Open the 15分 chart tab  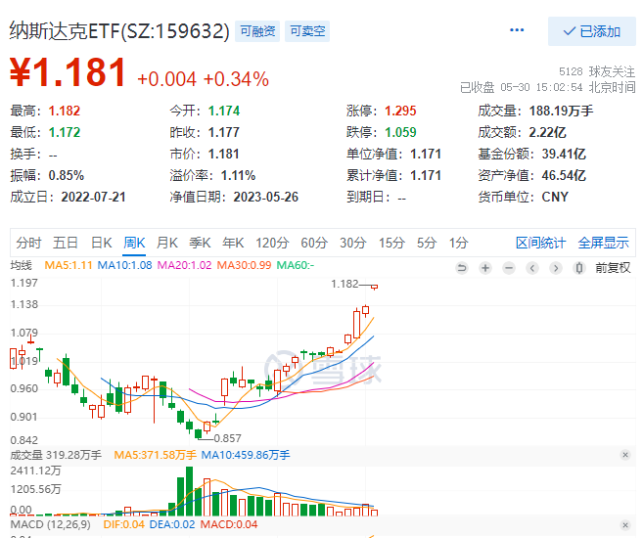[x=391, y=243]
